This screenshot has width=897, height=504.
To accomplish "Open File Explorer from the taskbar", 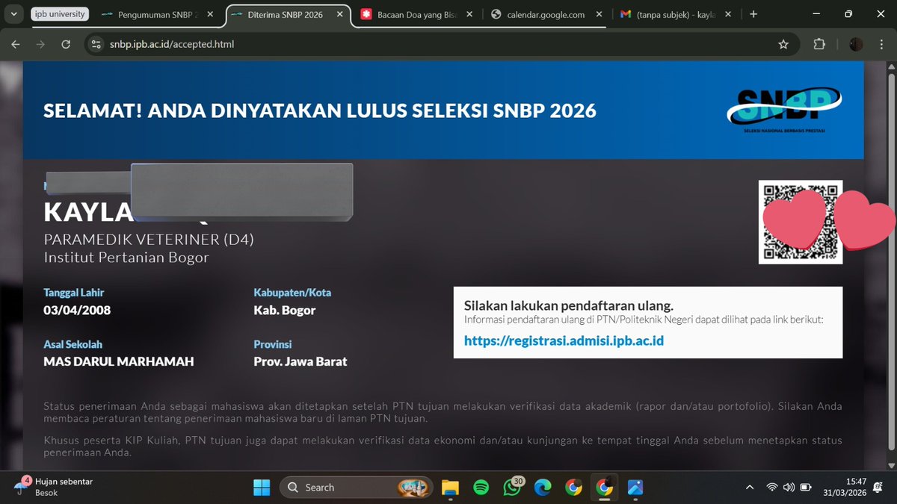I will [x=449, y=488].
